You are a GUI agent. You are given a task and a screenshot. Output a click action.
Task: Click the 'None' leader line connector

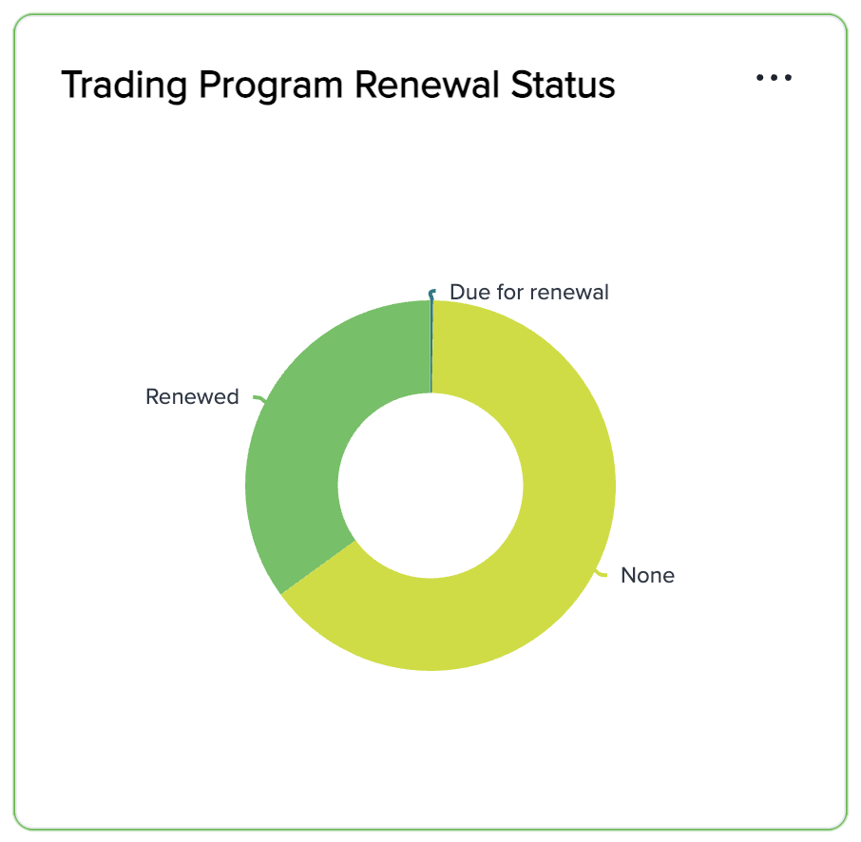coord(602,572)
